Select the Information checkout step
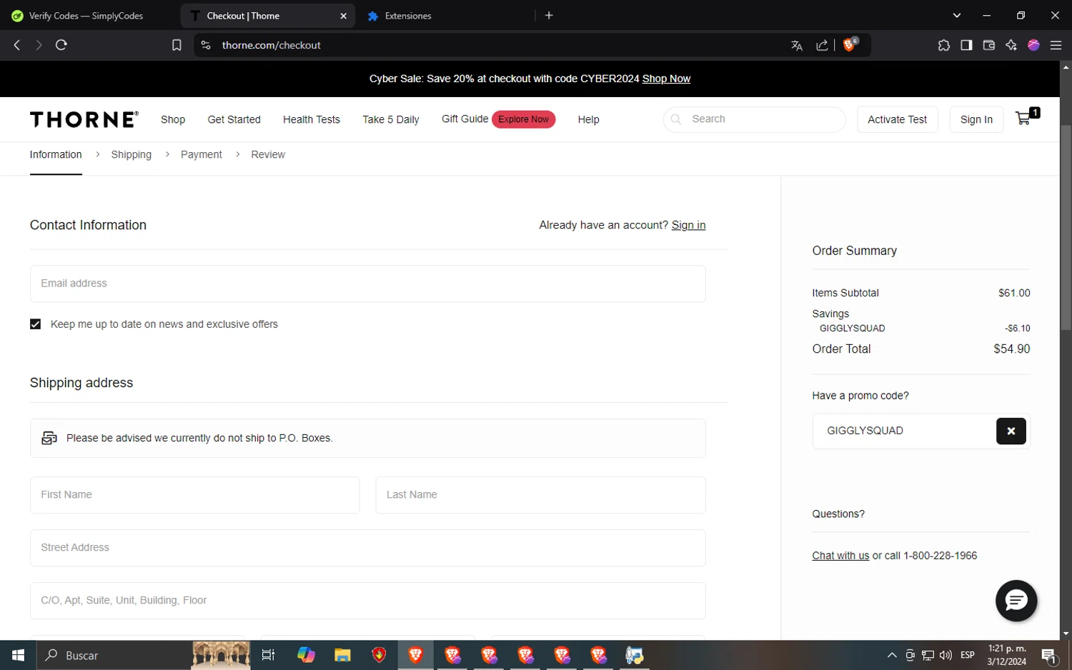The height and width of the screenshot is (670, 1072). tap(56, 154)
